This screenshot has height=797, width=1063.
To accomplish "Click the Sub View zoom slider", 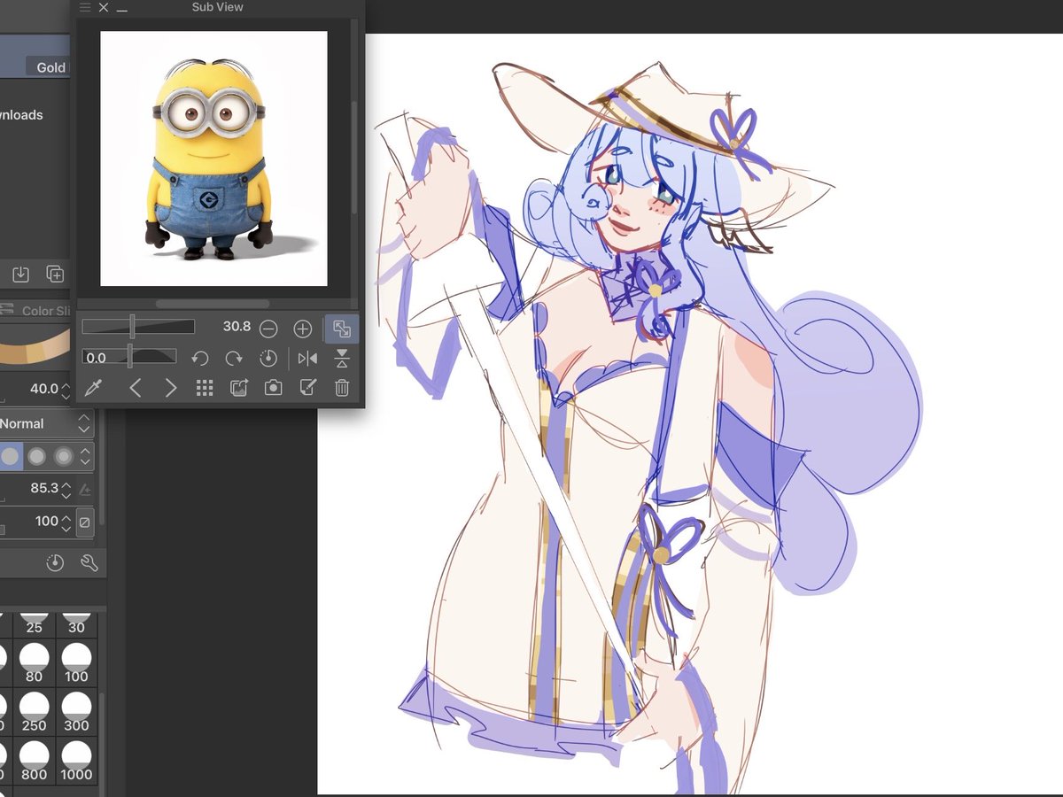I will [x=138, y=327].
